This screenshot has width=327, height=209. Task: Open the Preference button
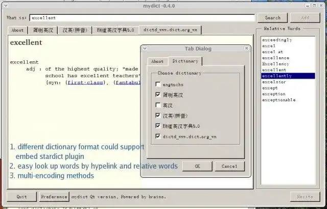pyautogui.click(x=54, y=197)
